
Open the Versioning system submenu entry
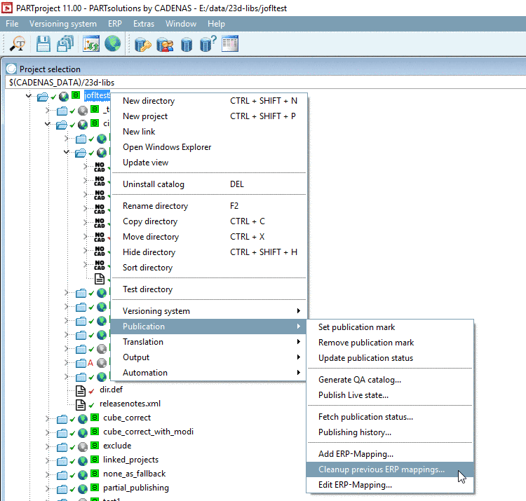(x=156, y=311)
